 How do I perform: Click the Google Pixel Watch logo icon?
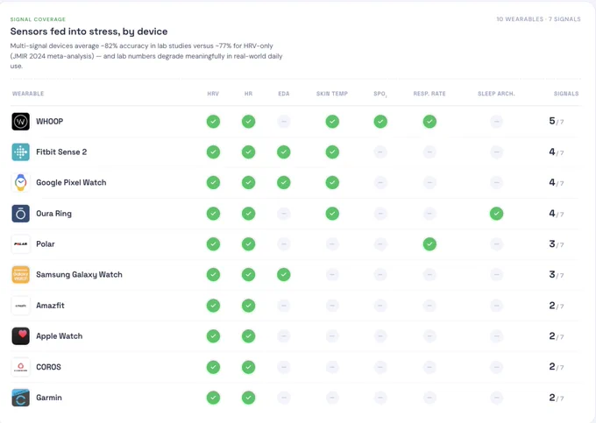[x=20, y=183]
